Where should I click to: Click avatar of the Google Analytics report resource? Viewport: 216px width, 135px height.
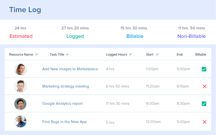click(x=20, y=104)
